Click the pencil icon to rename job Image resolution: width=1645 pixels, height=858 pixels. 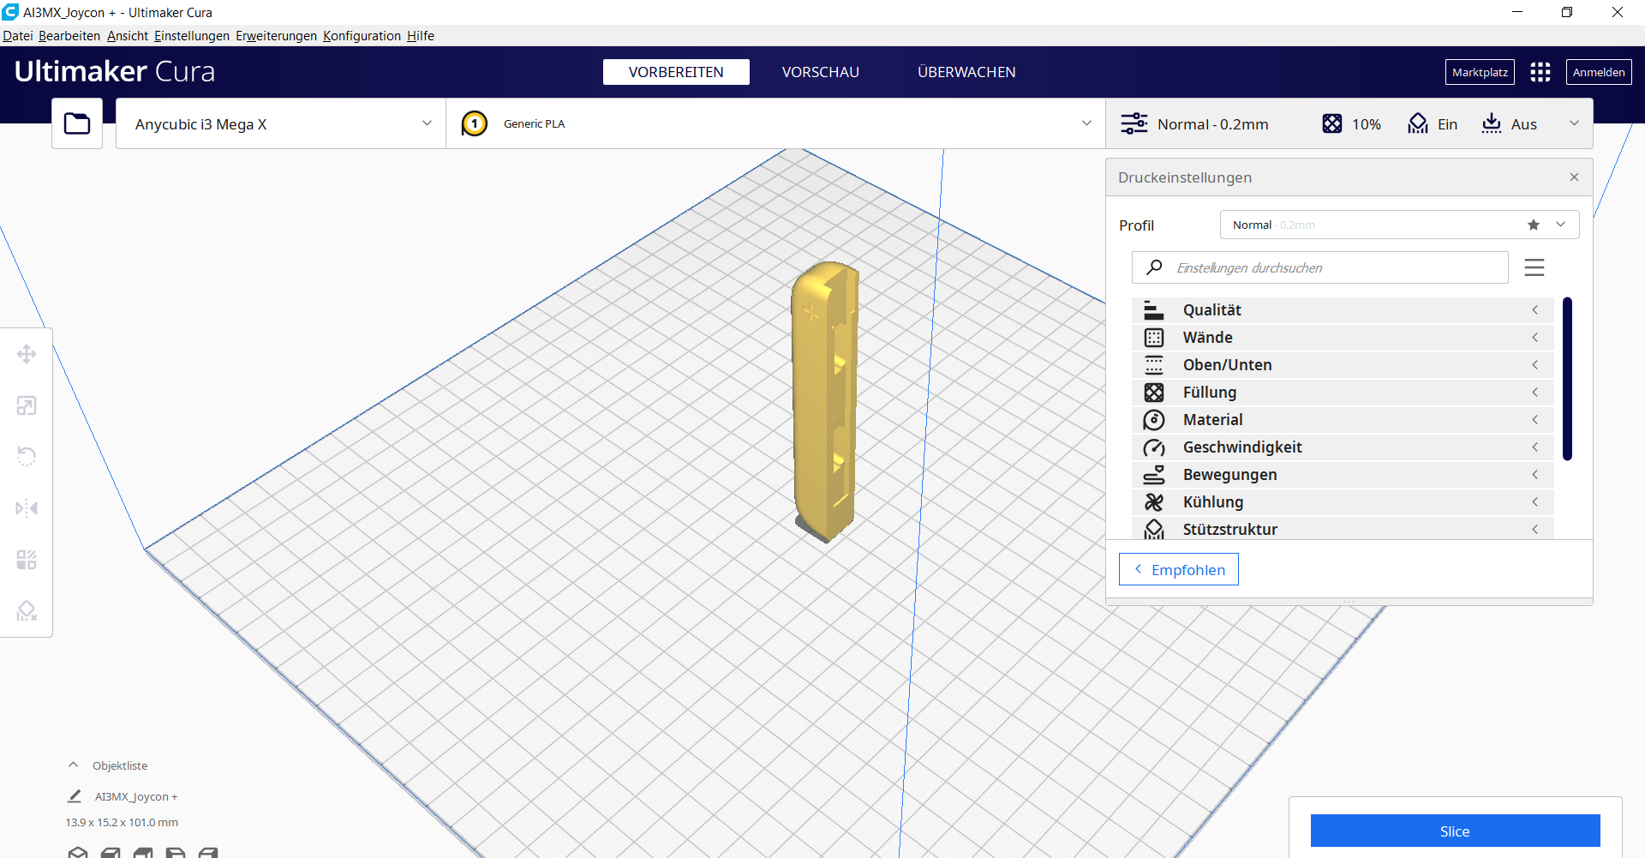pos(75,796)
